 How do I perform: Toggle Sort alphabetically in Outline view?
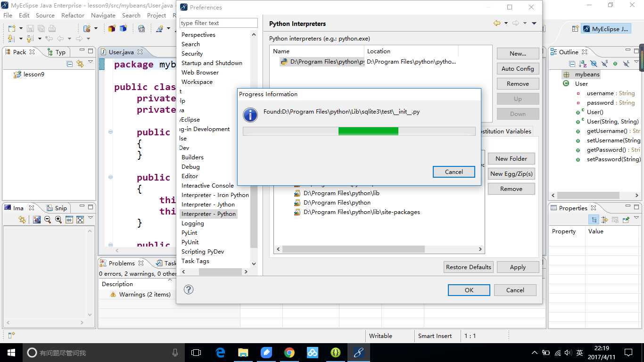[x=583, y=64]
